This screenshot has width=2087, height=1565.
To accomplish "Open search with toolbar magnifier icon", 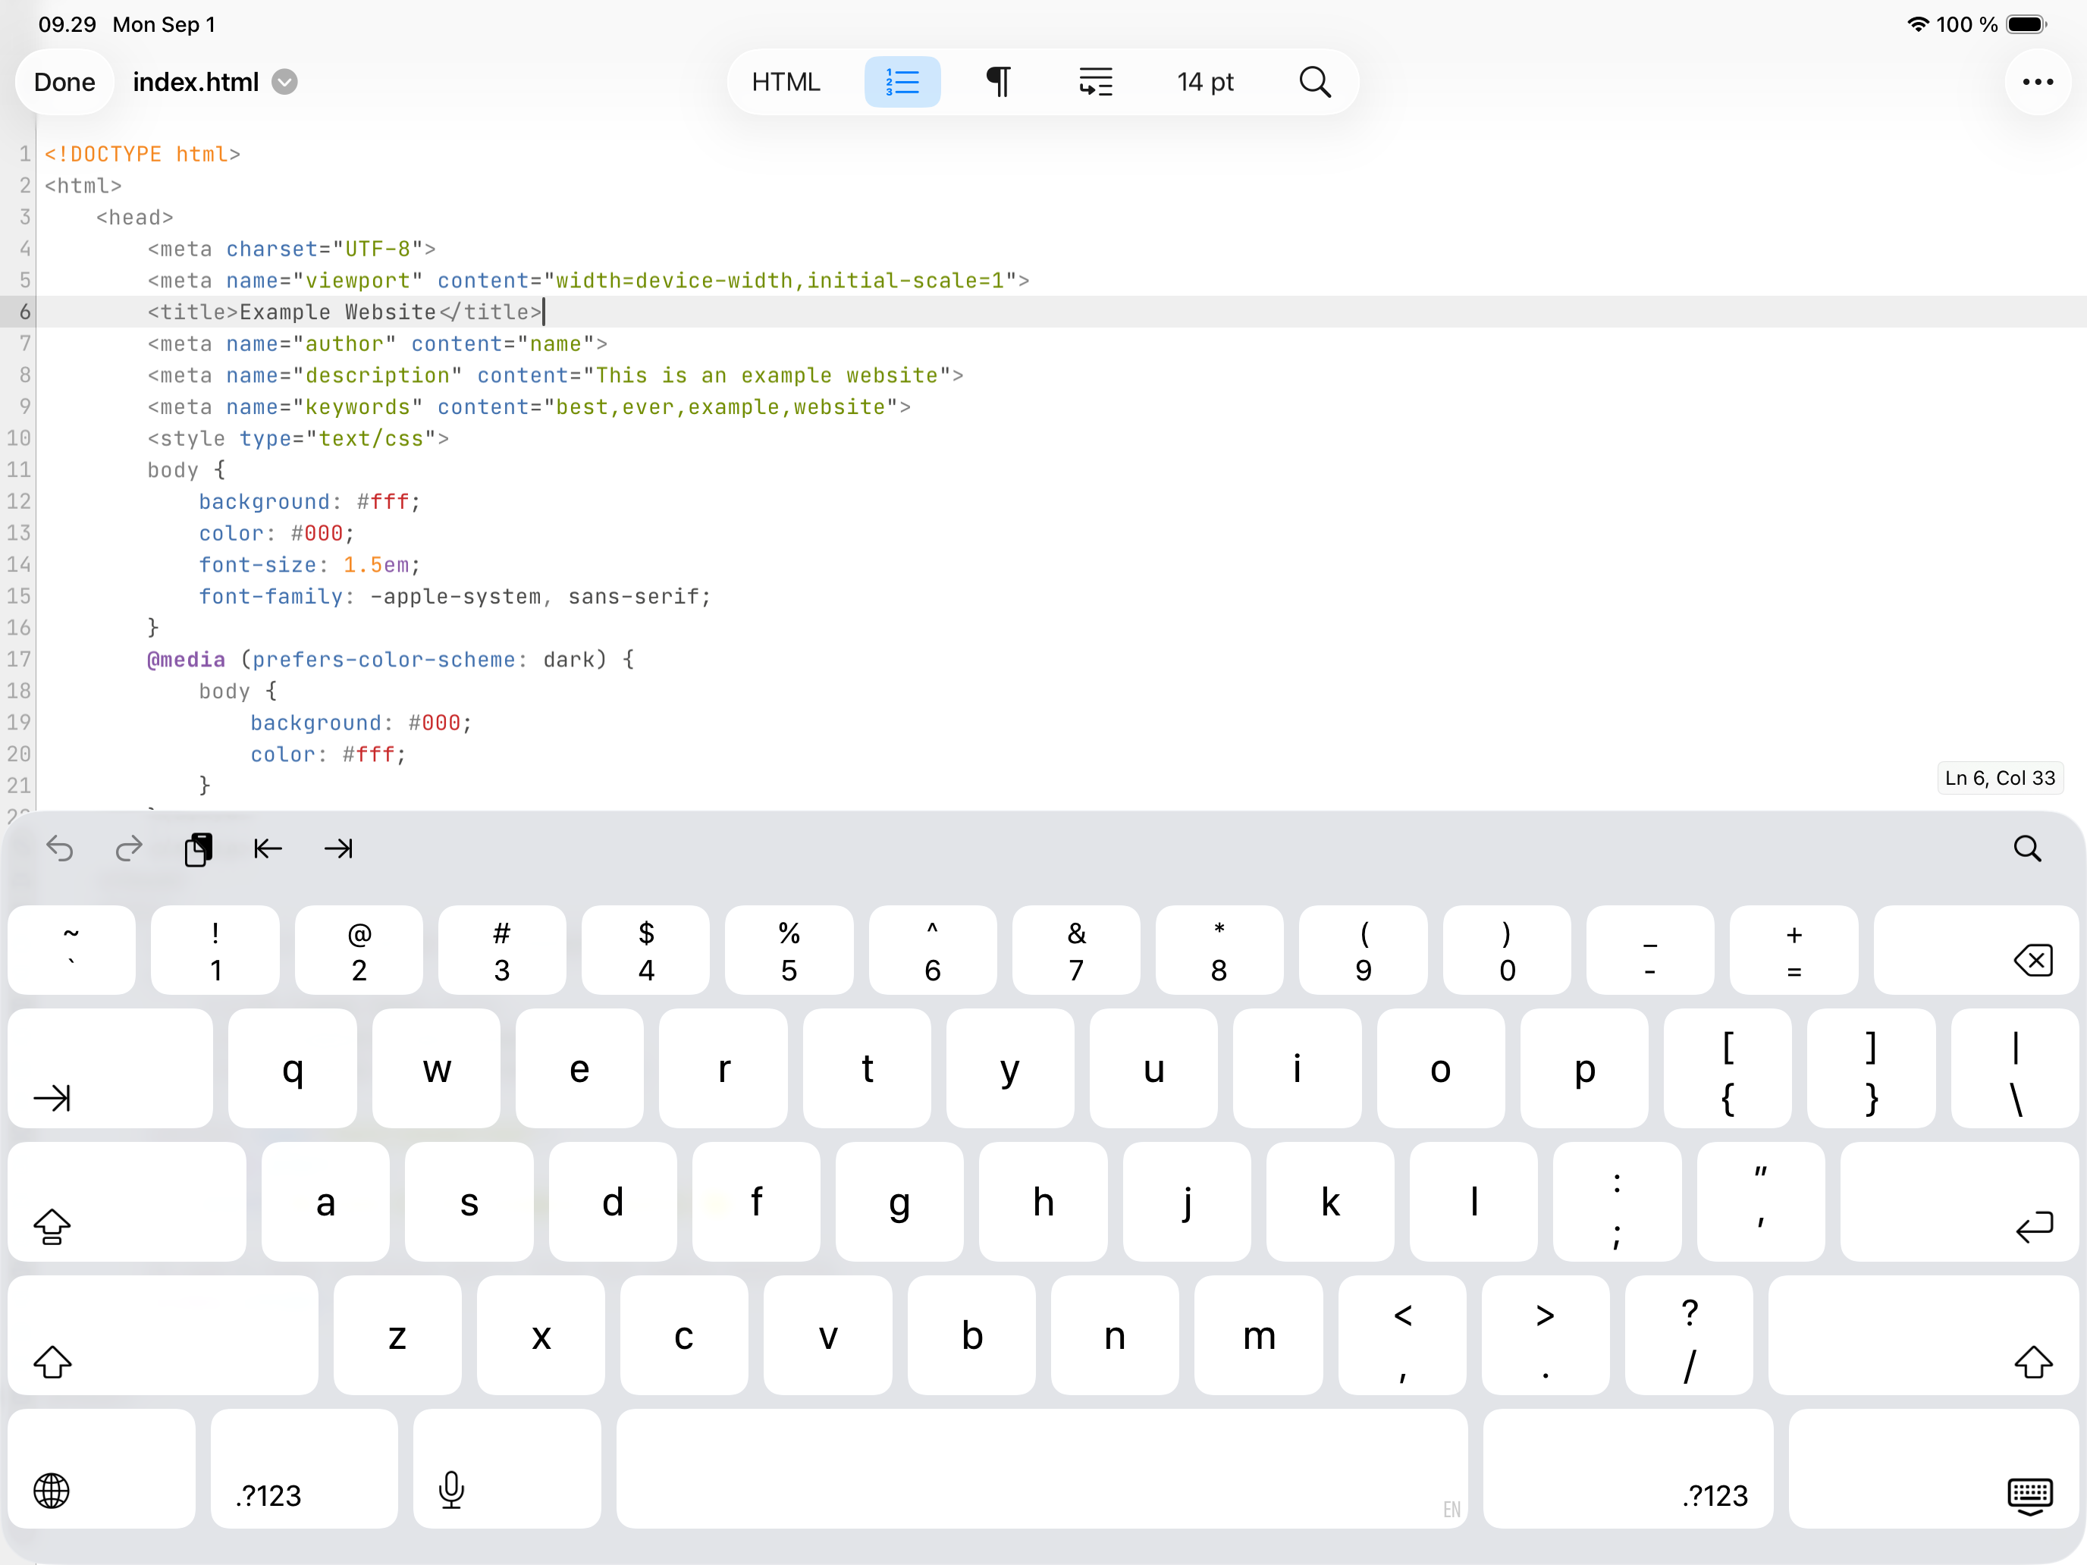I will (x=1314, y=82).
